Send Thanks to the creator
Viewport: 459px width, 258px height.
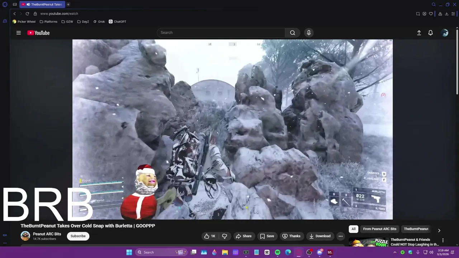tap(292, 236)
